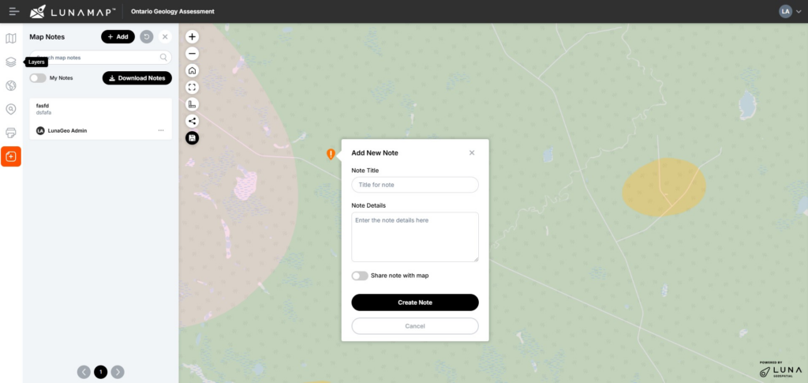The image size is (808, 383).
Task: Click the save map icon
Action: [192, 138]
